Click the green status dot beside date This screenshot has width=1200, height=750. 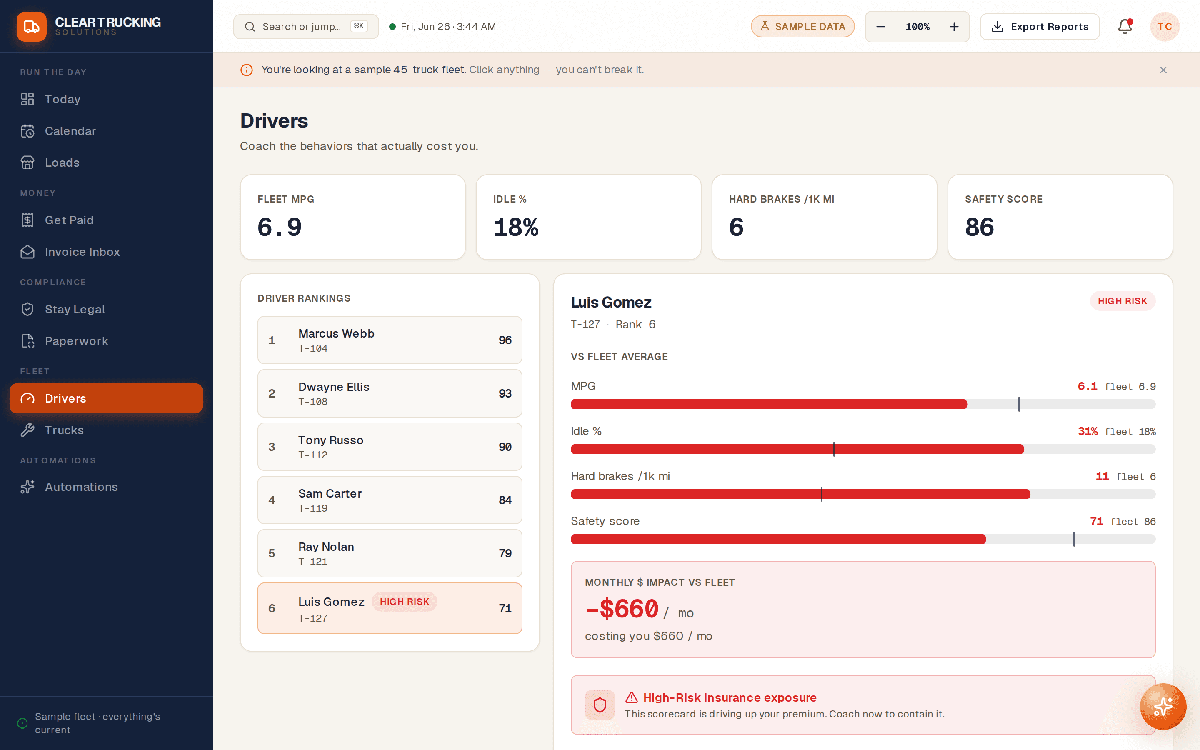pyautogui.click(x=392, y=27)
